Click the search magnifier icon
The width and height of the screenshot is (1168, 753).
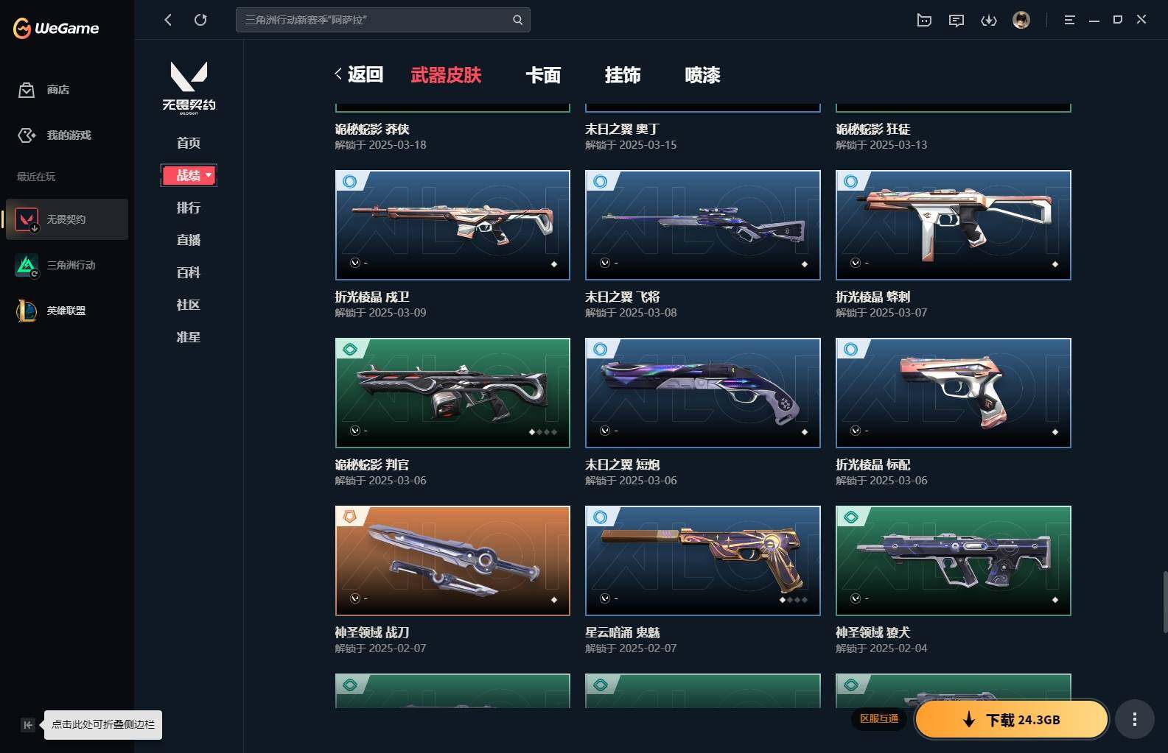[517, 20]
